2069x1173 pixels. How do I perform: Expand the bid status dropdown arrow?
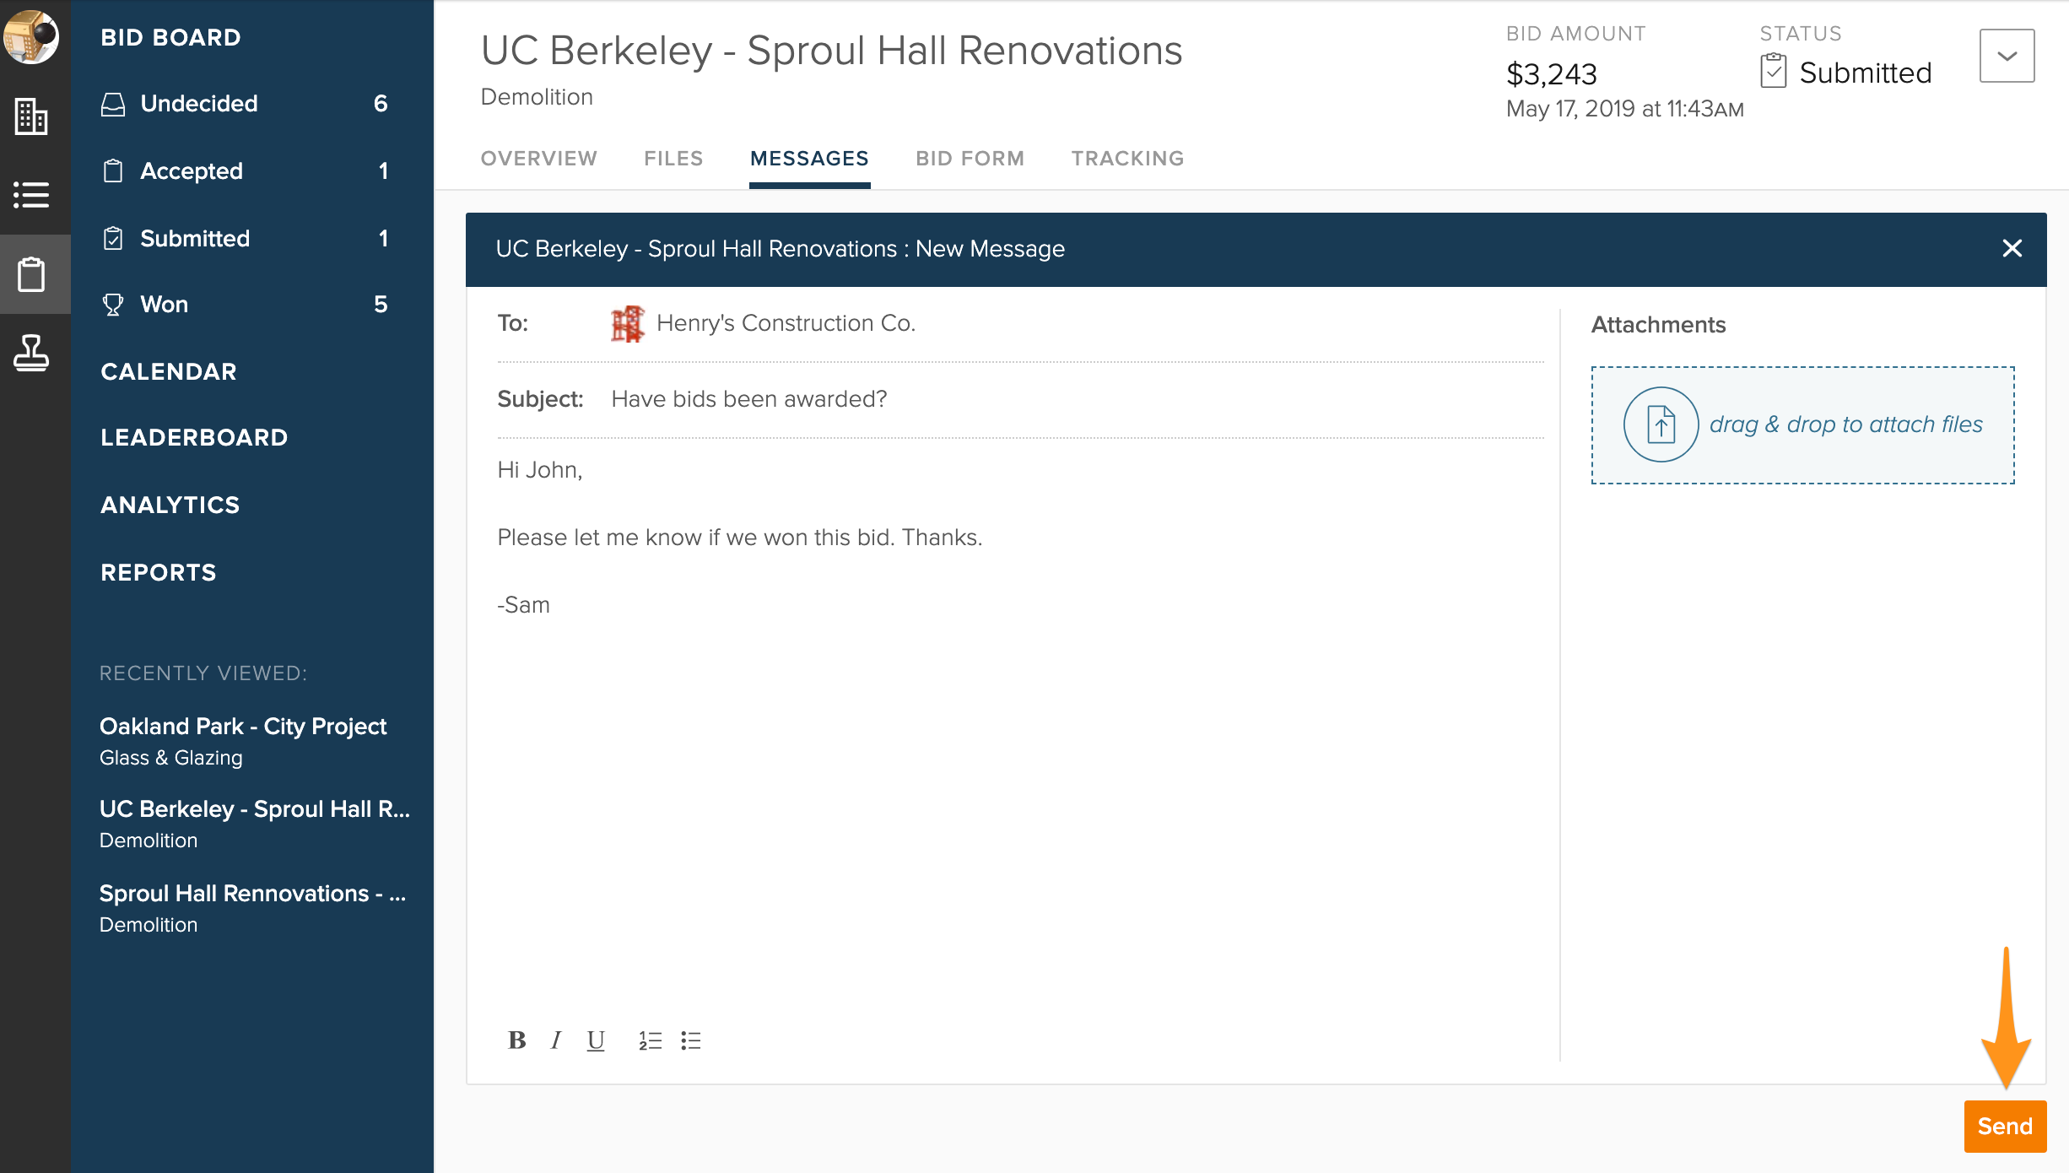pos(2007,56)
